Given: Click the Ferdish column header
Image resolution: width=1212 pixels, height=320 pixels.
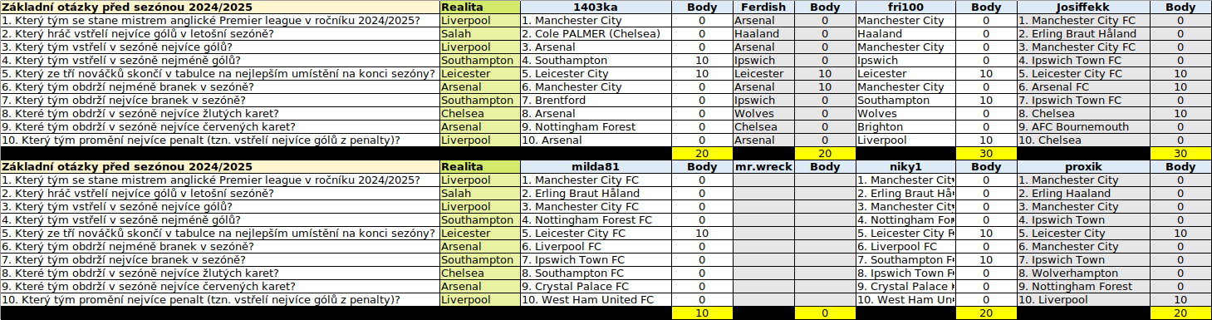Looking at the screenshot, I should click(x=763, y=7).
